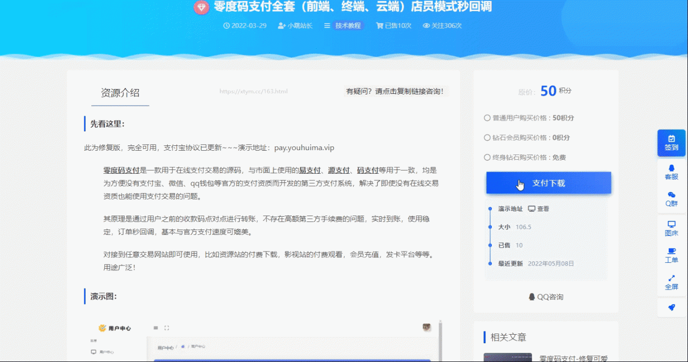688x362 pixels.
Task: Select 普通用户购买价格 radio option
Action: click(488, 118)
